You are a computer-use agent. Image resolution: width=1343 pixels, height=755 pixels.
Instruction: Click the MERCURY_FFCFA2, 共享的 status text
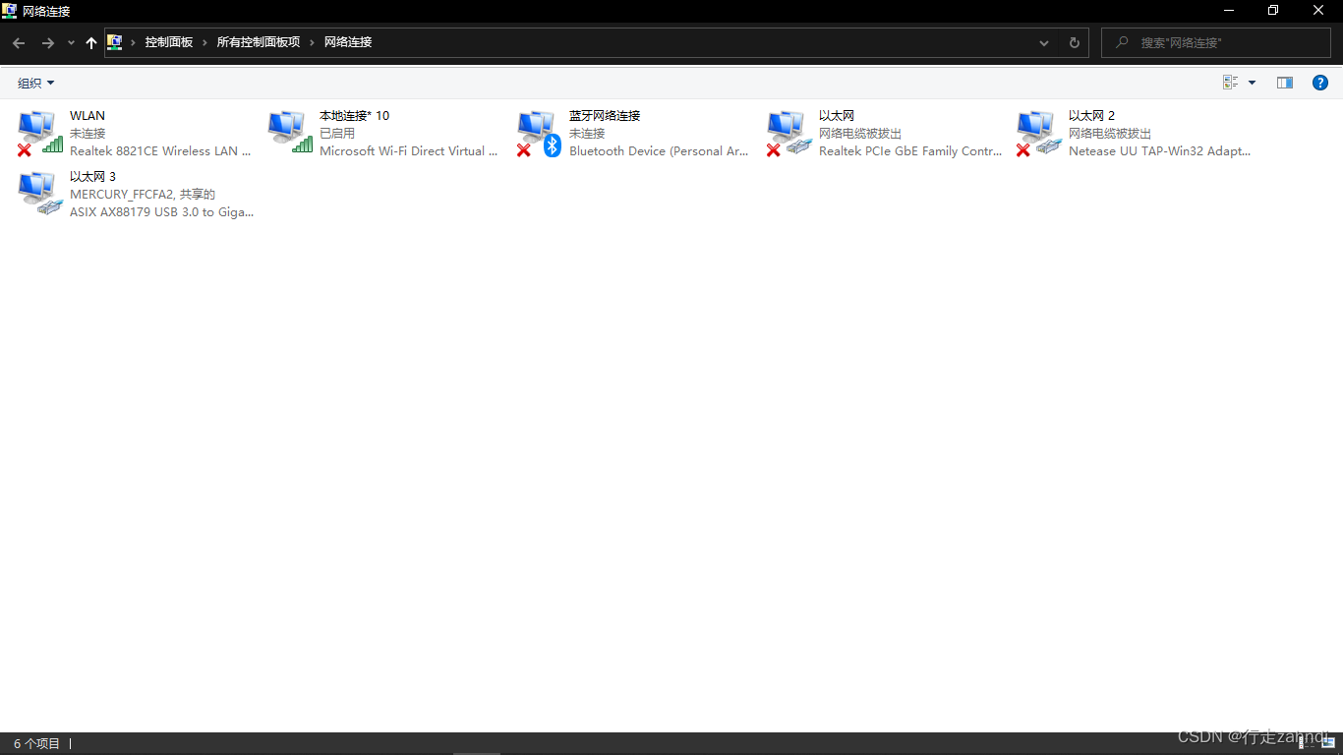pos(143,195)
